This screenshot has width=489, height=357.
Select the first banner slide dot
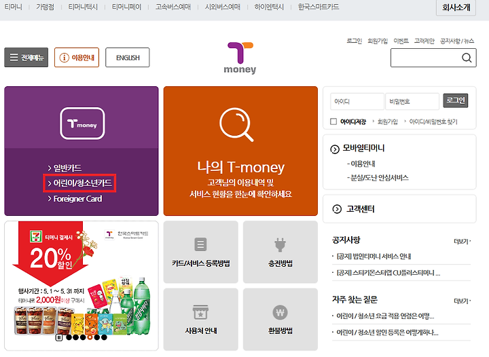click(69, 337)
